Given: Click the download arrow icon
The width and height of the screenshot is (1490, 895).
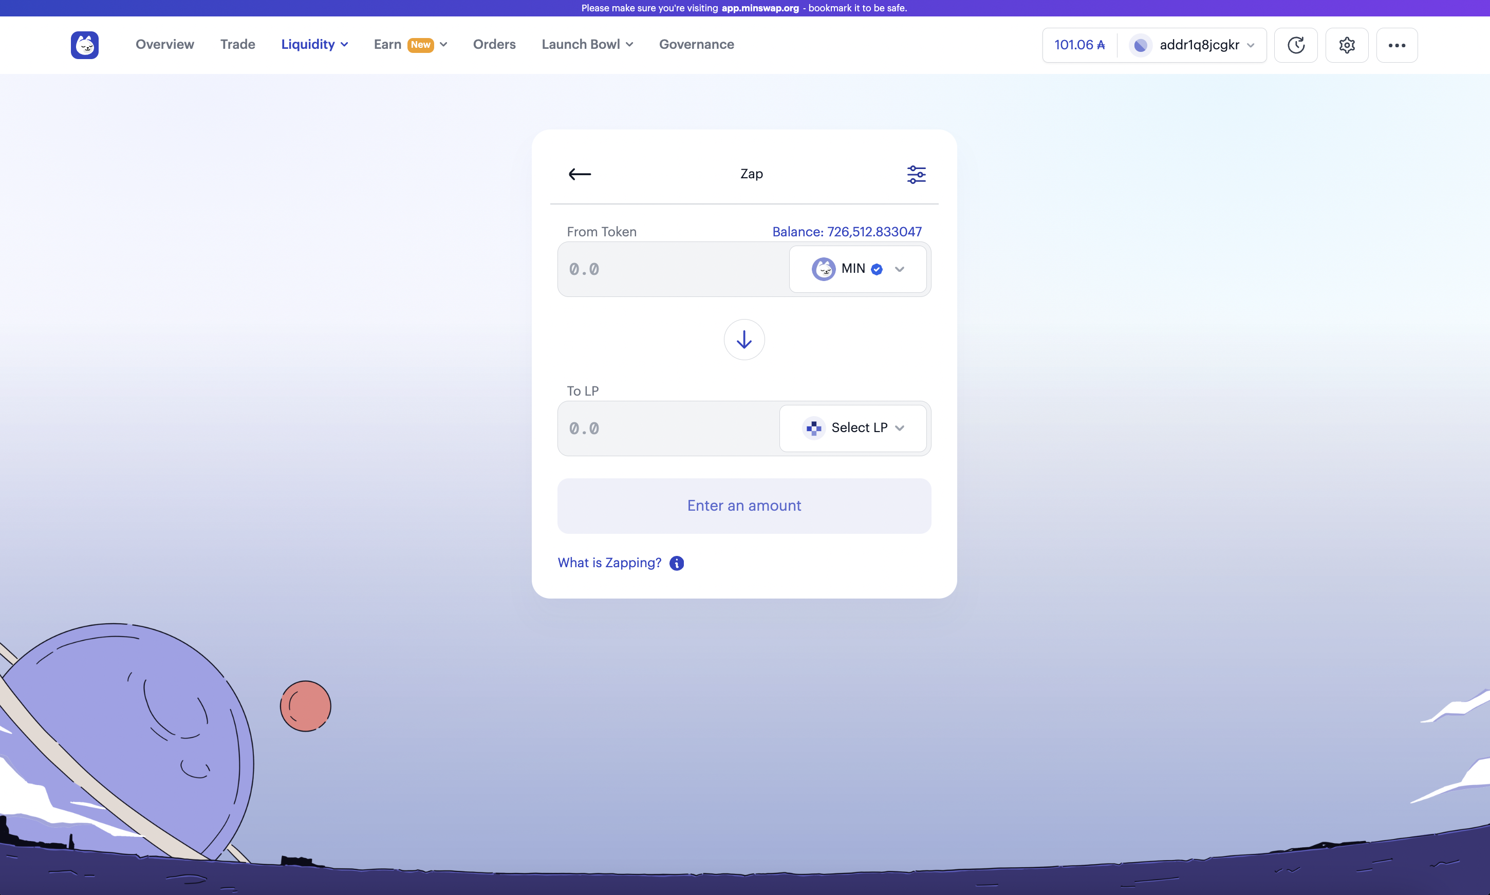Looking at the screenshot, I should tap(744, 340).
